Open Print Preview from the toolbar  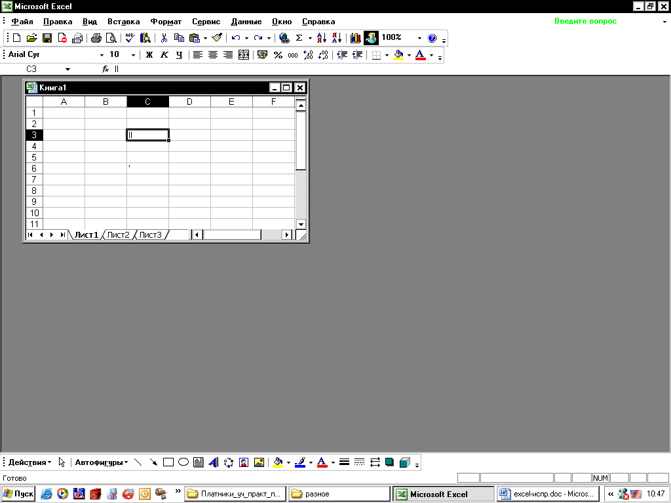(111, 38)
